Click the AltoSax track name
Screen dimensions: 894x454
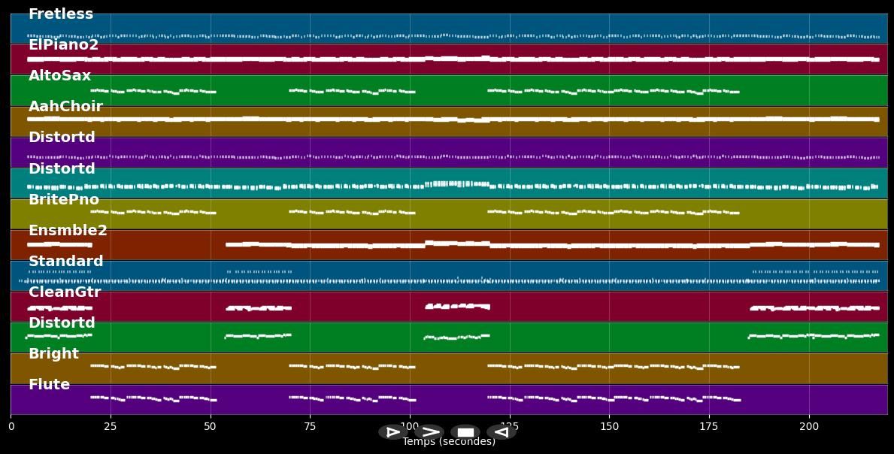(x=59, y=76)
